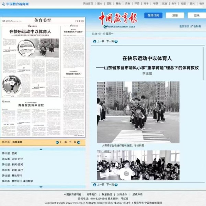Open the 国际 nav item
The image size is (206, 206).
(x=109, y=3)
